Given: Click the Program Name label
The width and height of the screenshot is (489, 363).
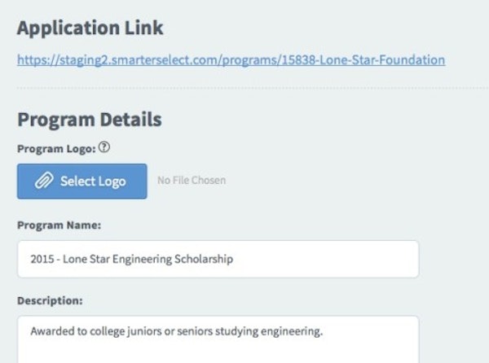Looking at the screenshot, I should 59,225.
